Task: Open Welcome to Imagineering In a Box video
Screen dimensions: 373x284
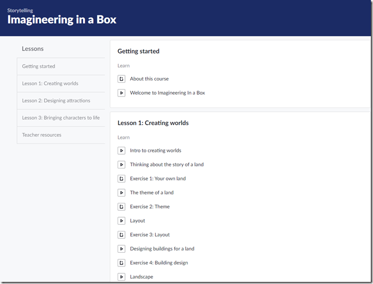Action: tap(167, 93)
